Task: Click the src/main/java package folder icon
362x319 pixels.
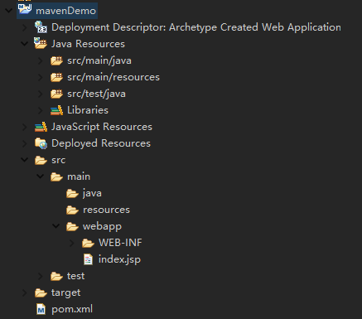Action: pos(56,60)
